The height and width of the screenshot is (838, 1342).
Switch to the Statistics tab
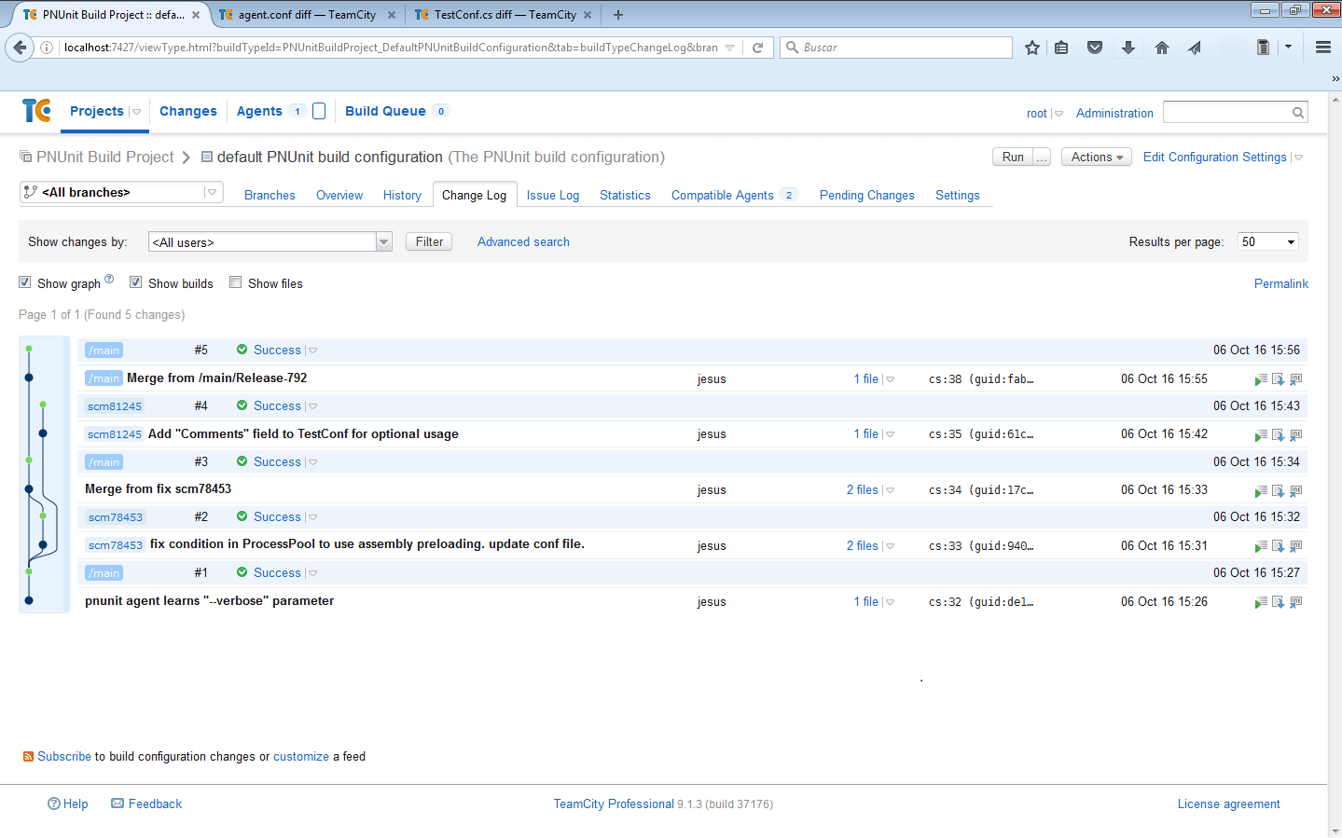(625, 195)
